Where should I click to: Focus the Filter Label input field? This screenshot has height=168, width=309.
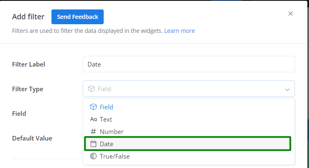(189, 64)
